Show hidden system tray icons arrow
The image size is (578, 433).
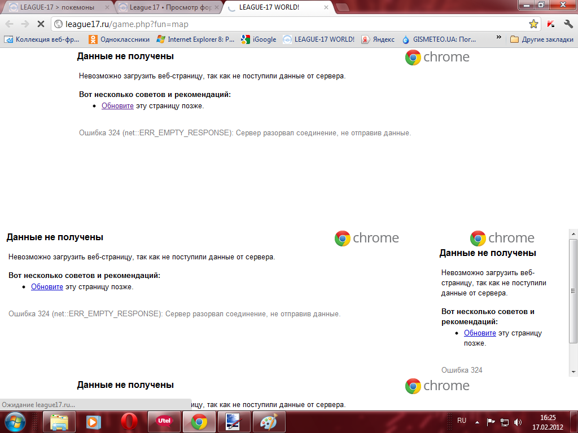[x=477, y=422]
